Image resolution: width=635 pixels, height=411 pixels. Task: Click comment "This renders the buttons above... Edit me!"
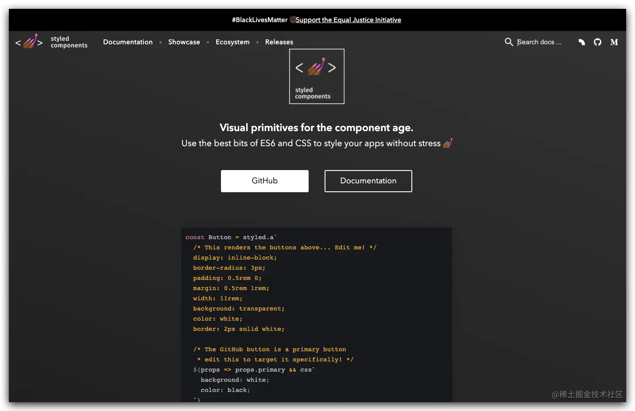[285, 248]
